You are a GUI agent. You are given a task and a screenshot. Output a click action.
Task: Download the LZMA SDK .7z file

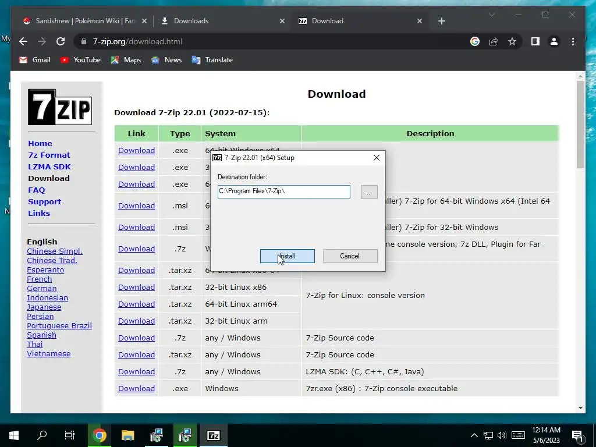pyautogui.click(x=136, y=372)
